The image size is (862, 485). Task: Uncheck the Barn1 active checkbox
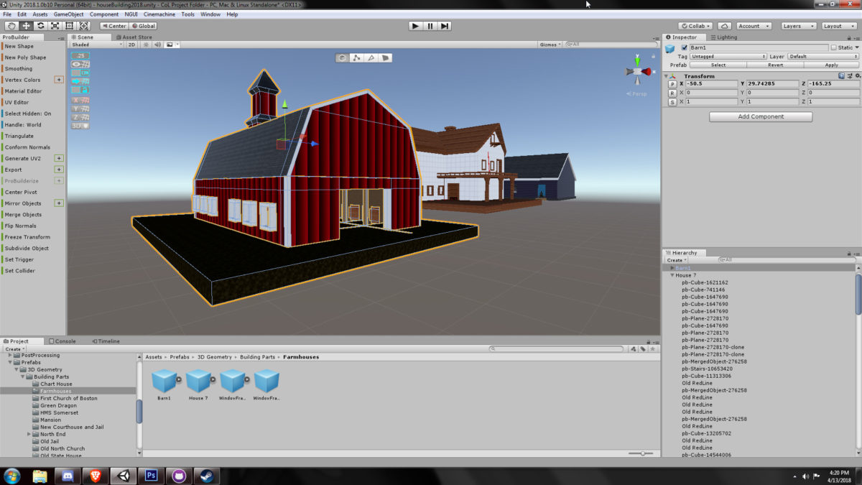(x=684, y=47)
